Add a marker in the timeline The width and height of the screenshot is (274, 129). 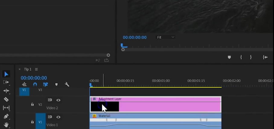[56, 85]
